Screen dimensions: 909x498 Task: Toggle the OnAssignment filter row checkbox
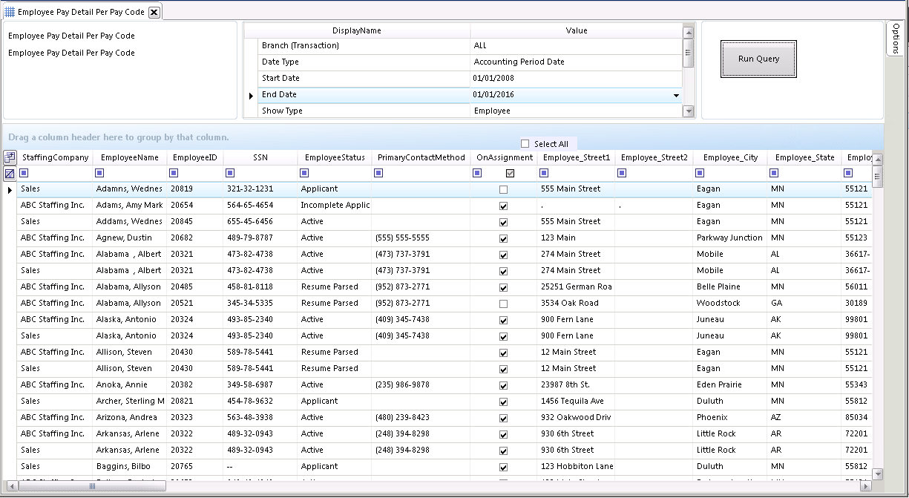tap(510, 174)
